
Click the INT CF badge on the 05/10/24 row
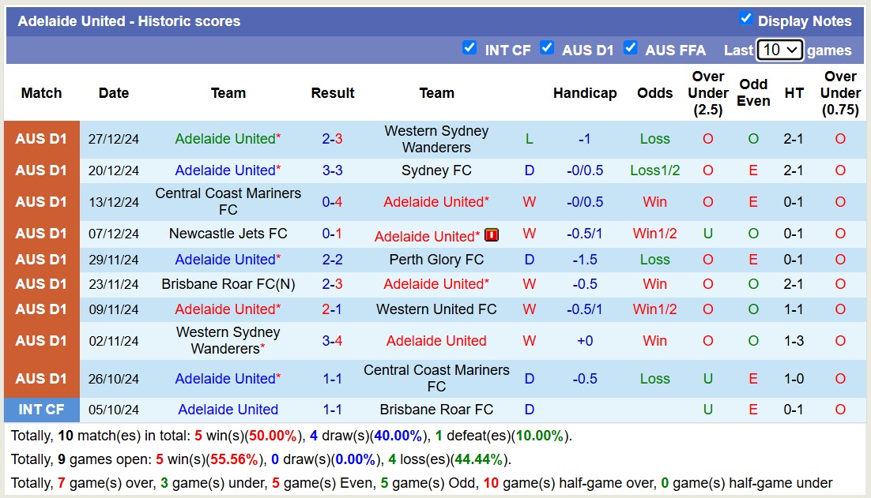click(x=41, y=410)
